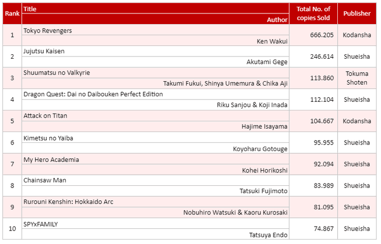Select the Attack on Titan title

point(45,116)
